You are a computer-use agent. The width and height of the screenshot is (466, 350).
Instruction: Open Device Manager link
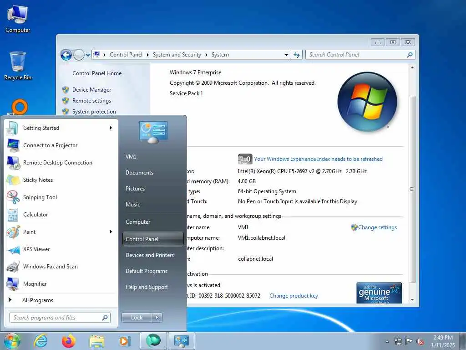tap(92, 90)
